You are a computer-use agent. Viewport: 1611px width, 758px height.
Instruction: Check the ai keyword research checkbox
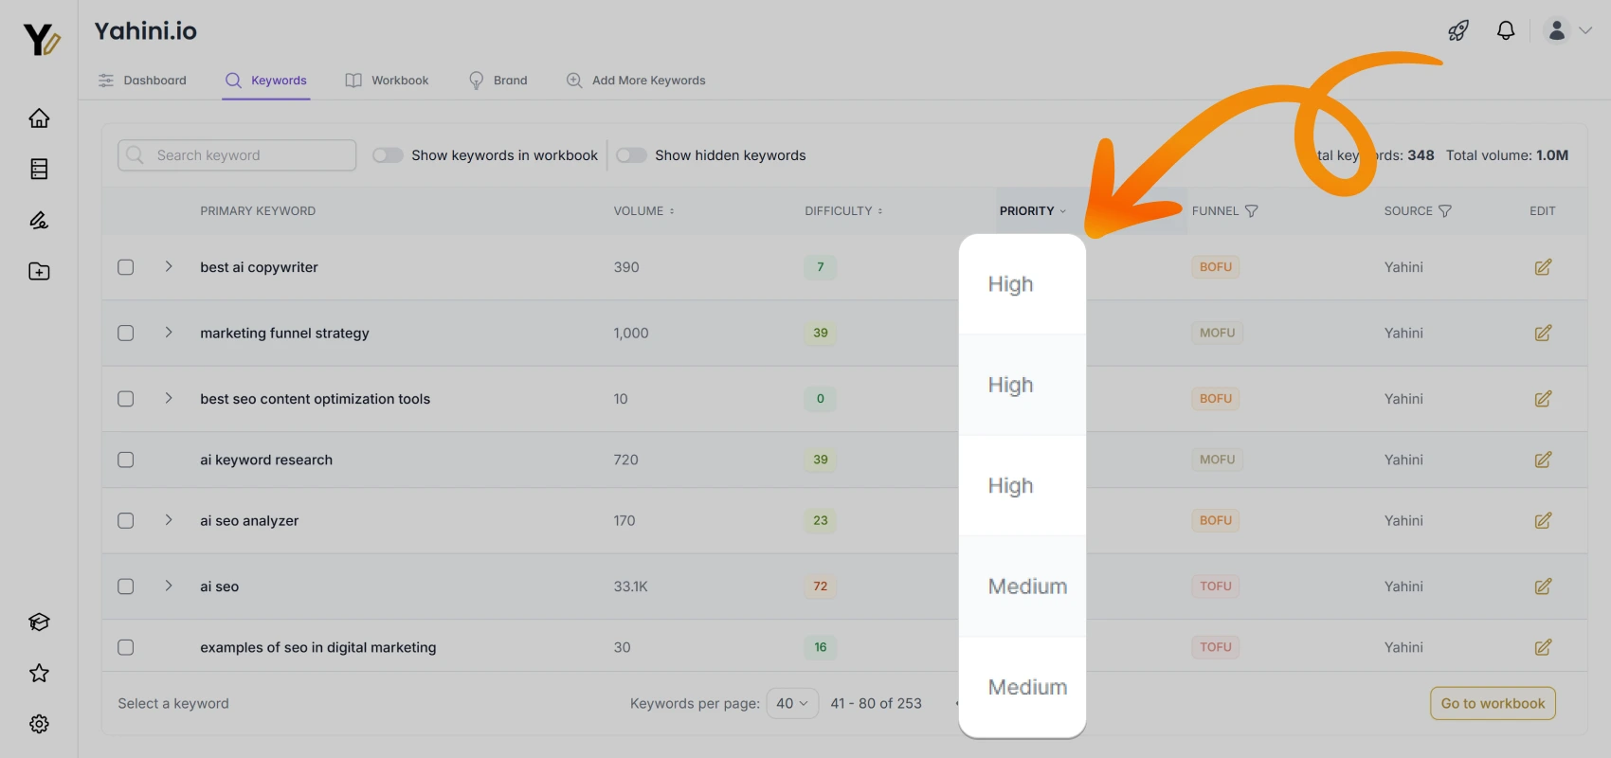tap(125, 460)
